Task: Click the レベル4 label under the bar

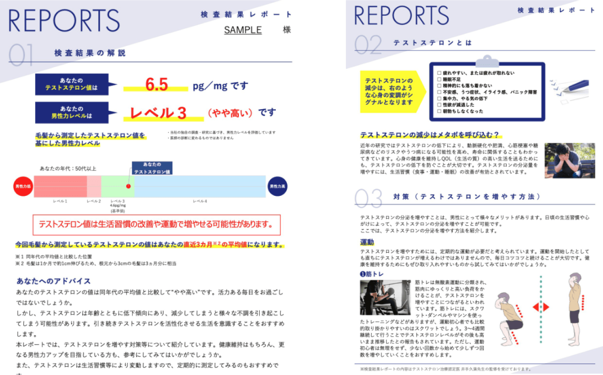Action: pos(200,201)
